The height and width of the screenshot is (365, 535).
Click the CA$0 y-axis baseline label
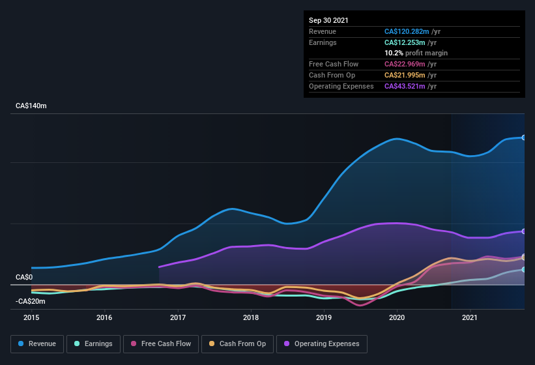(24, 277)
